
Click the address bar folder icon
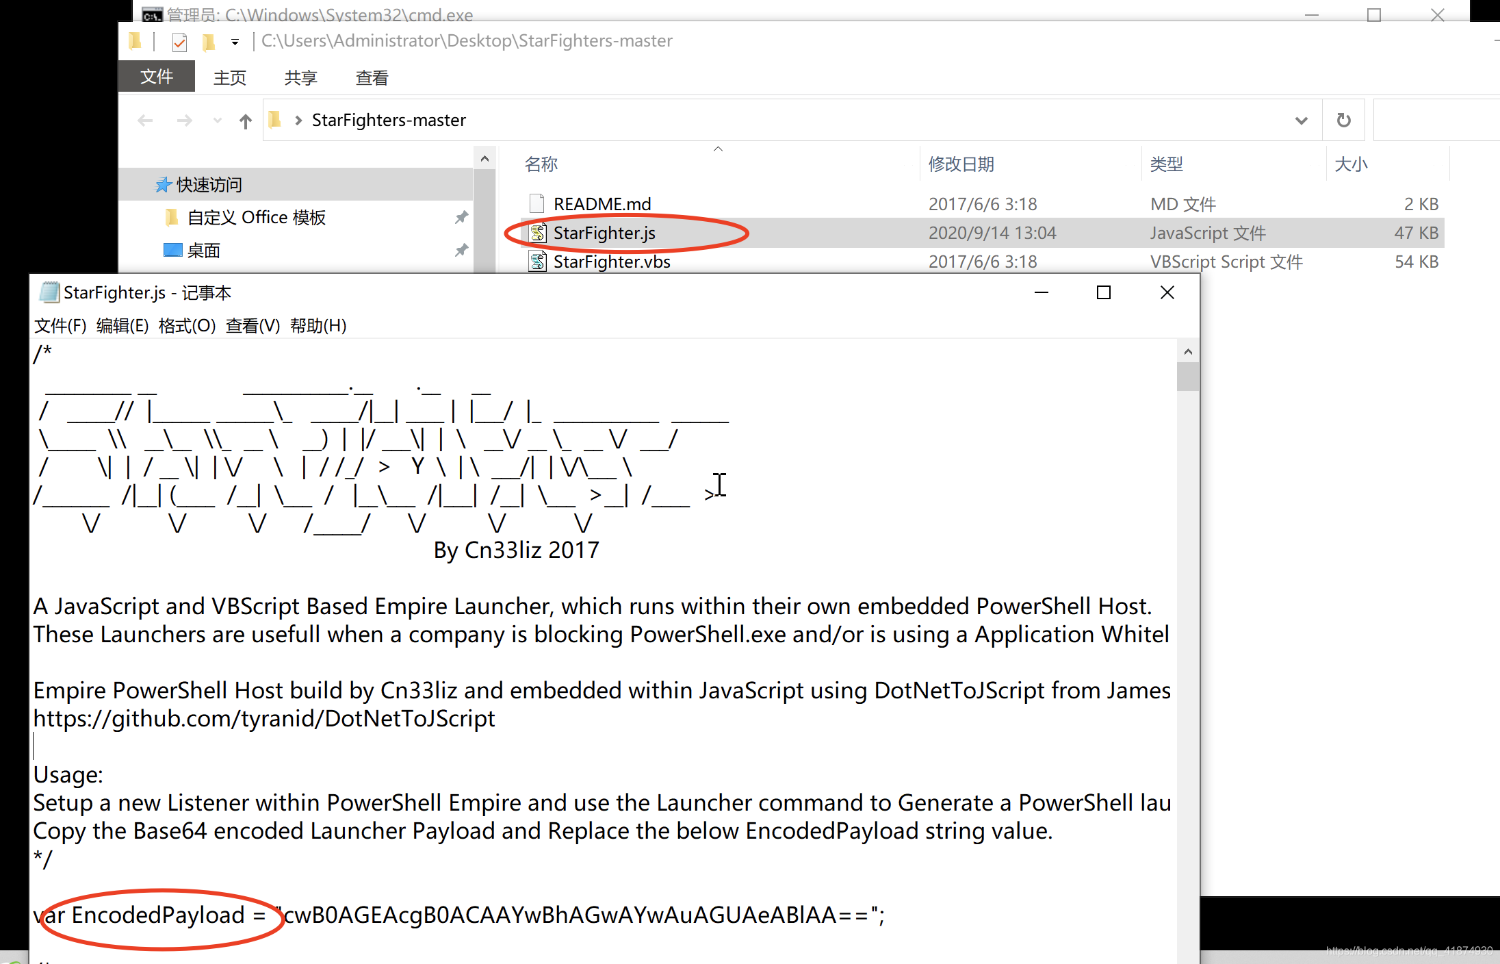coord(275,120)
